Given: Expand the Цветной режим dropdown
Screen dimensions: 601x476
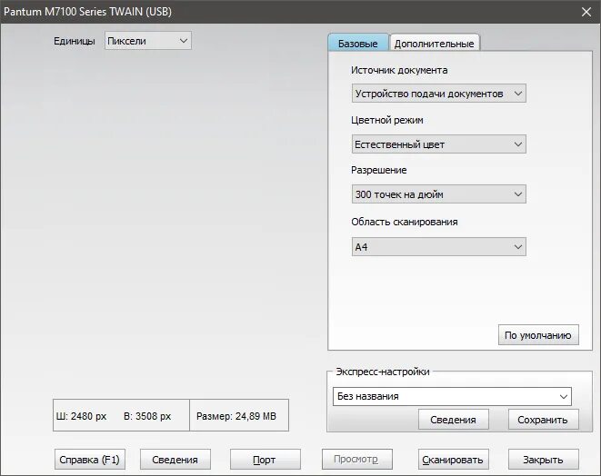Looking at the screenshot, I should click(439, 144).
